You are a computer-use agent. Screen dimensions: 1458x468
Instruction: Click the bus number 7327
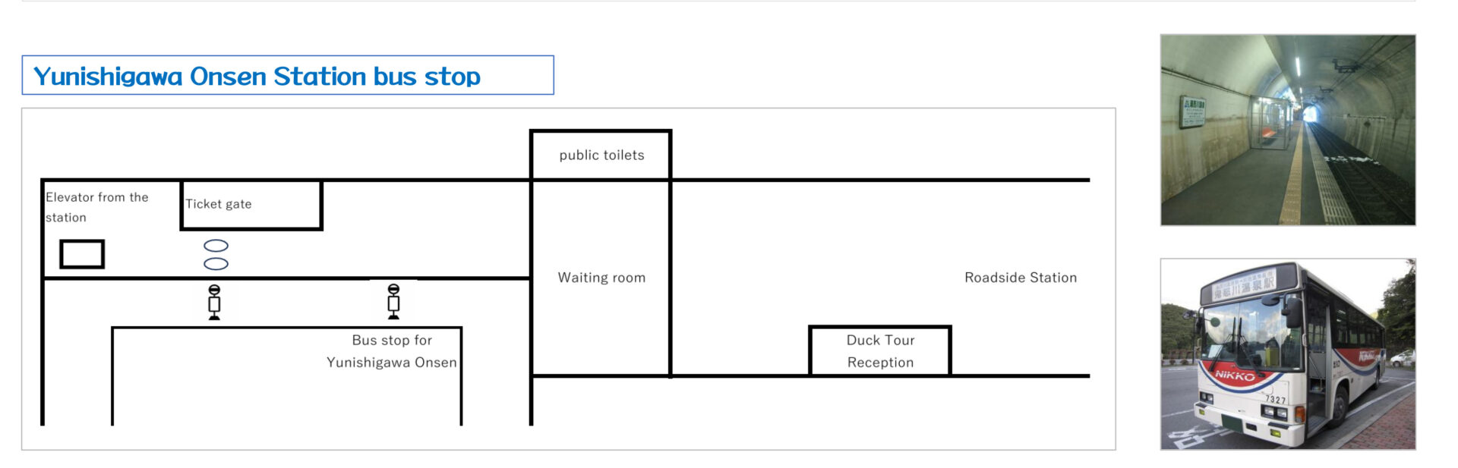(1275, 399)
